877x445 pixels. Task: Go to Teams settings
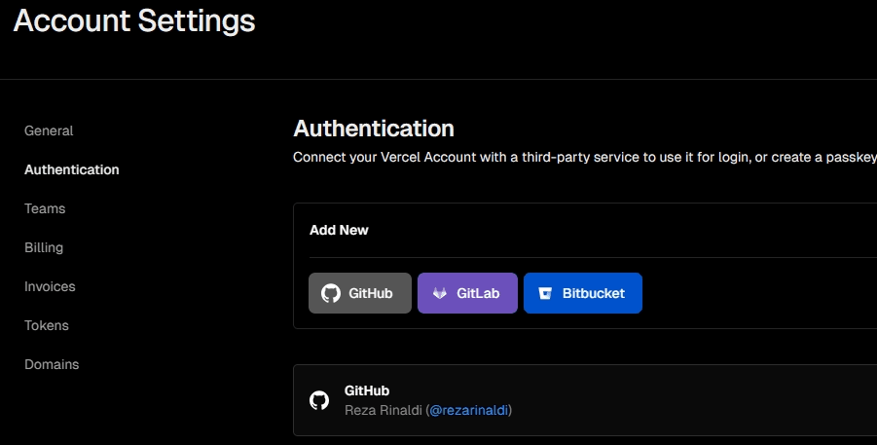(45, 208)
